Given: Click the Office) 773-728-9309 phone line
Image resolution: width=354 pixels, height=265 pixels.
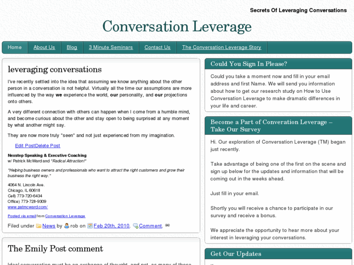Looking at the screenshot, I should (27, 201).
